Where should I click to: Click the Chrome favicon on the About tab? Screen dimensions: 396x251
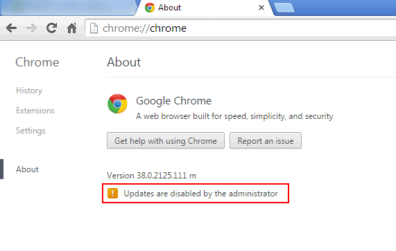[x=150, y=8]
